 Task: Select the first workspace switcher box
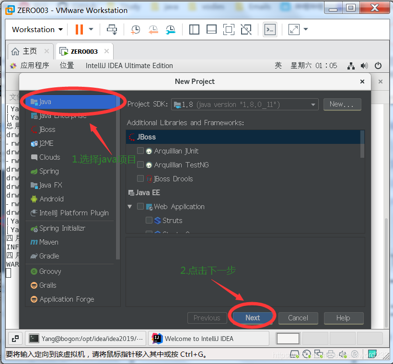pyautogui.click(x=288, y=339)
